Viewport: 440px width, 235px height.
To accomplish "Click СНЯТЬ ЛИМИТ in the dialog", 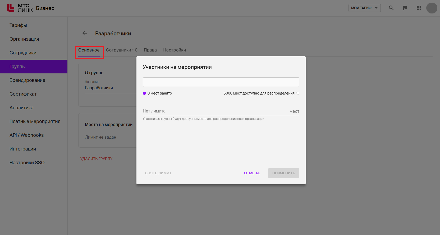I will 158,173.
